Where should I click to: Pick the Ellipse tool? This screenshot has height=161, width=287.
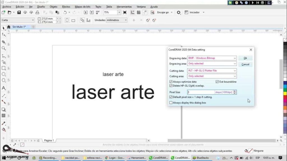4,74
